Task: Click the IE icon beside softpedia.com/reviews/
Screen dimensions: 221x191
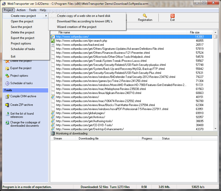Action: click(x=53, y=97)
